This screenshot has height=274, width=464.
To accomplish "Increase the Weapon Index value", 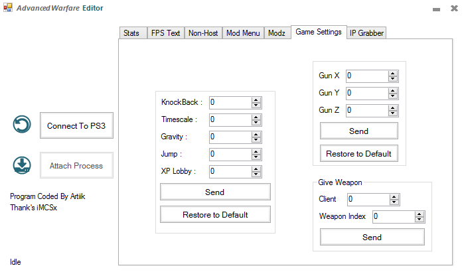I will [420, 214].
